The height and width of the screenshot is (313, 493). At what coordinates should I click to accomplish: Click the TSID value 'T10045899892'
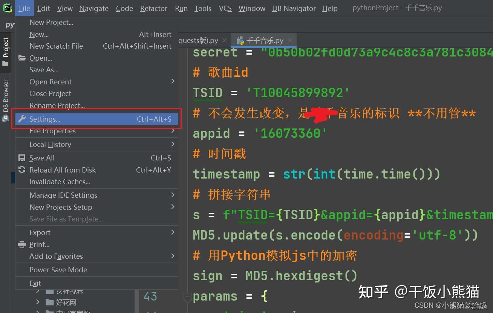point(298,93)
